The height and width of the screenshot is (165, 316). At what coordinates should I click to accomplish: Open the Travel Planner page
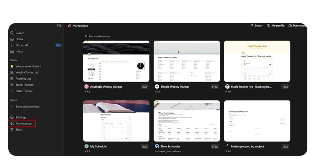click(x=24, y=85)
